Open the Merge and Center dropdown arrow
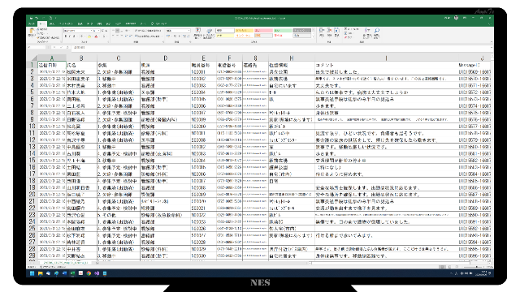 coord(162,36)
